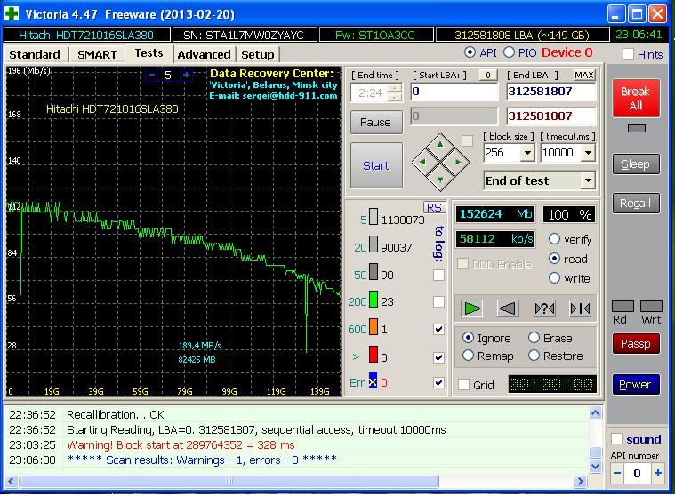This screenshot has height=496, width=675.
Task: Toggle the 600 ms log checkbox
Action: pyautogui.click(x=438, y=329)
